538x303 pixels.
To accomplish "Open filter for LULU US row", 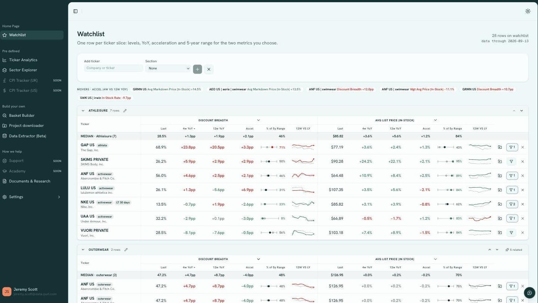I will tap(512, 190).
